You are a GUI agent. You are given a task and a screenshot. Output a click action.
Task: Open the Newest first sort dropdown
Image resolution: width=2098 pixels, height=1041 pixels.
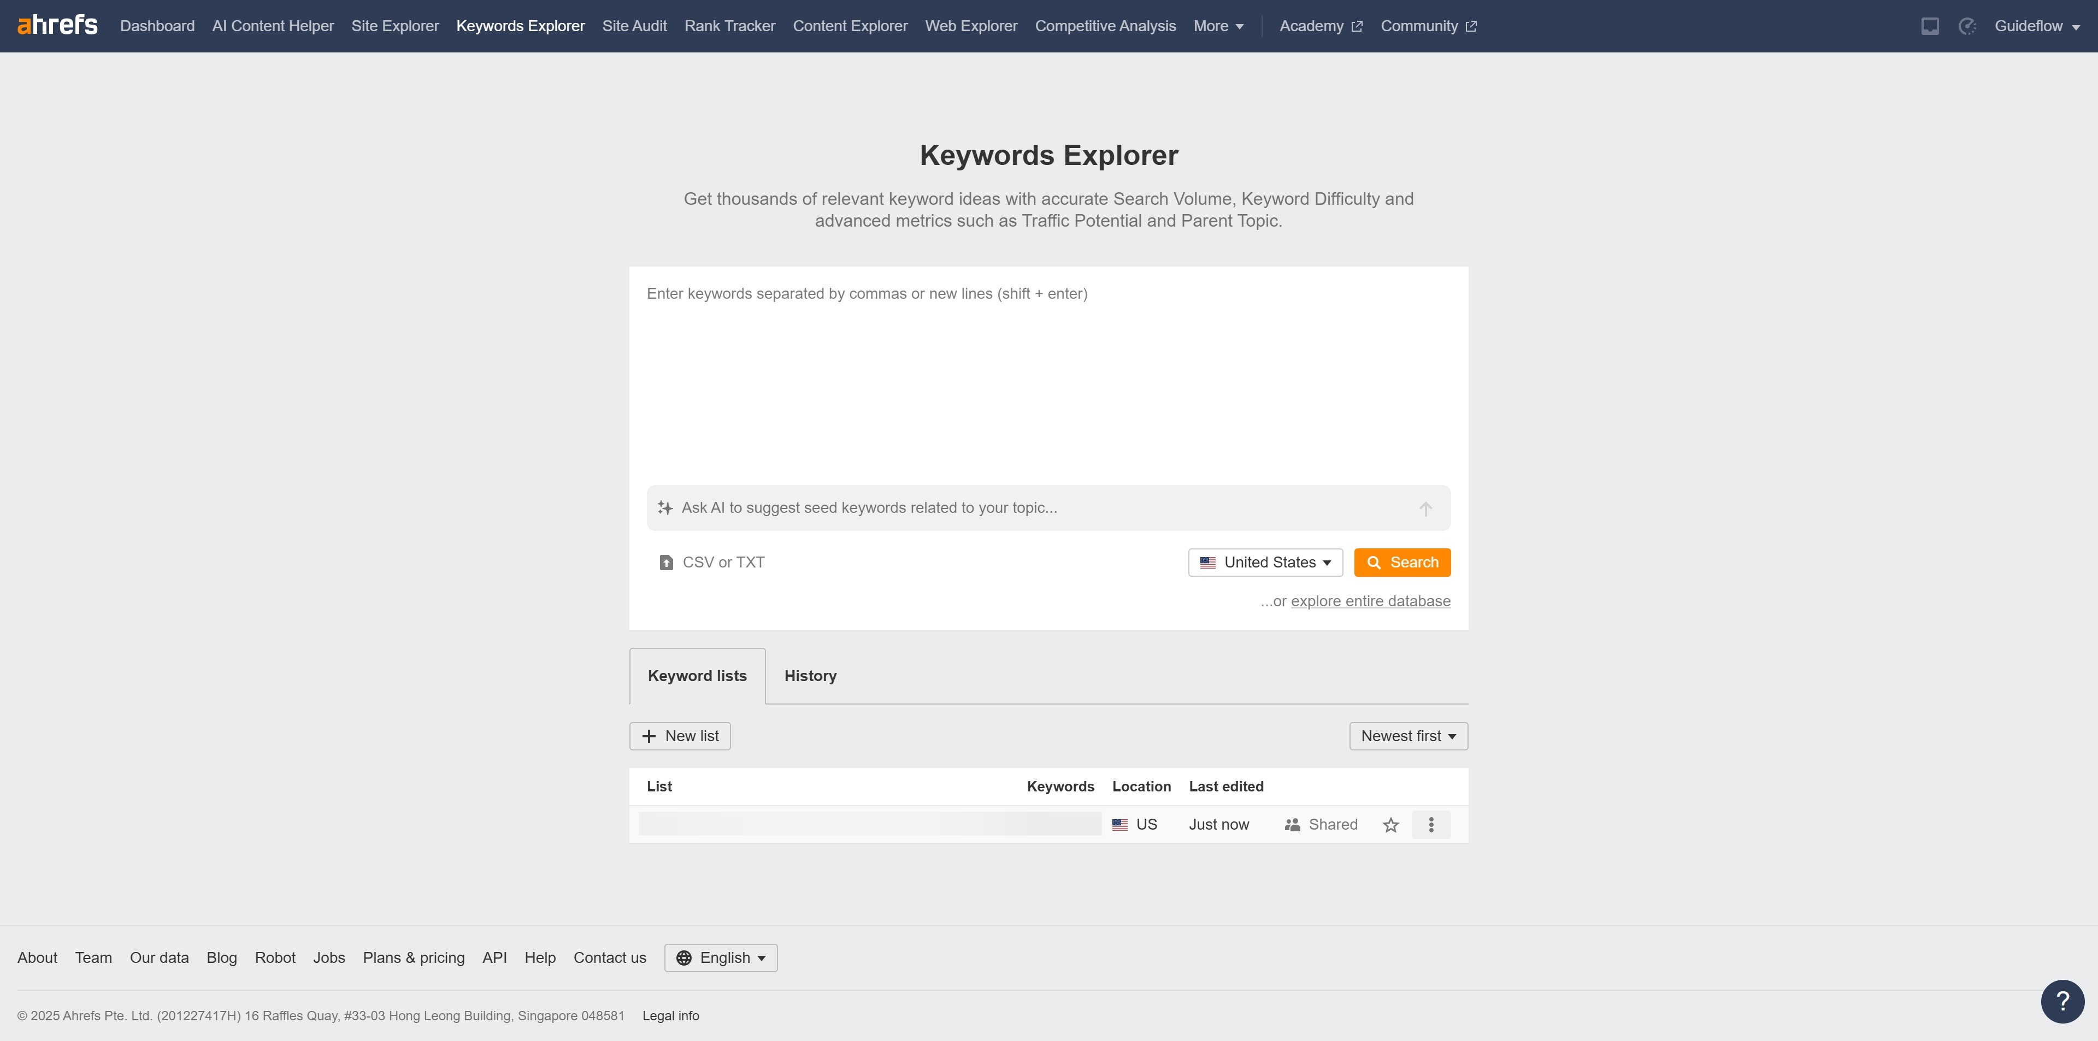(1407, 736)
